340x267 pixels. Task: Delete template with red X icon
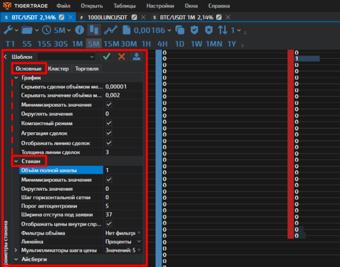pos(121,57)
